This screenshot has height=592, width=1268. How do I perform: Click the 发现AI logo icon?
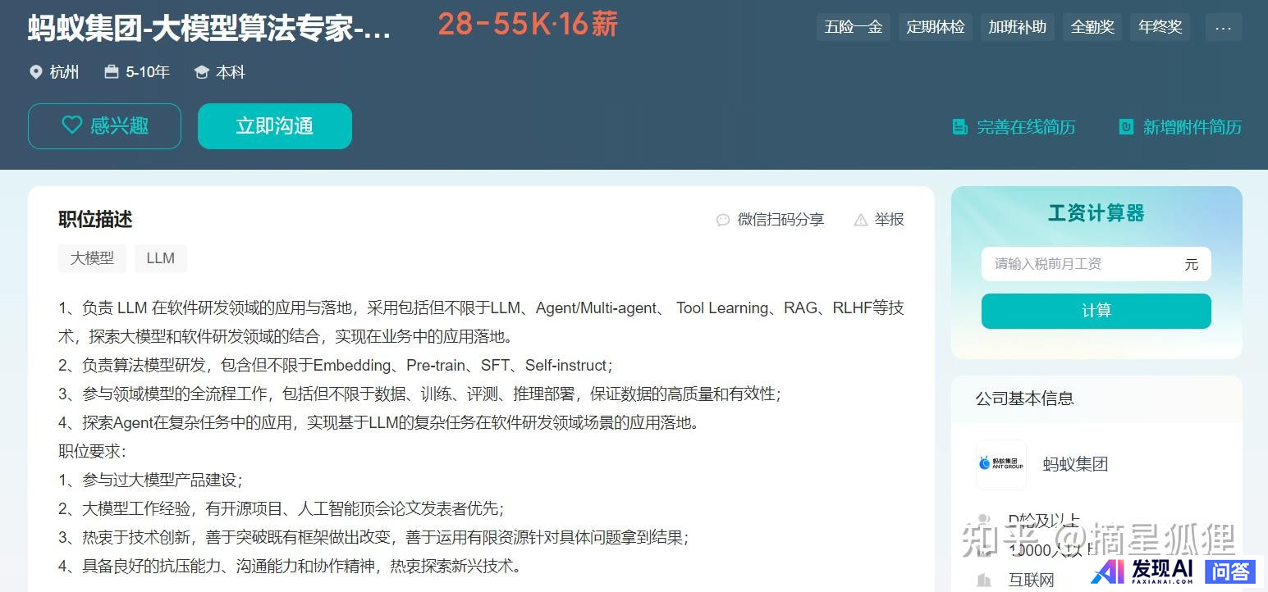pos(1108,572)
